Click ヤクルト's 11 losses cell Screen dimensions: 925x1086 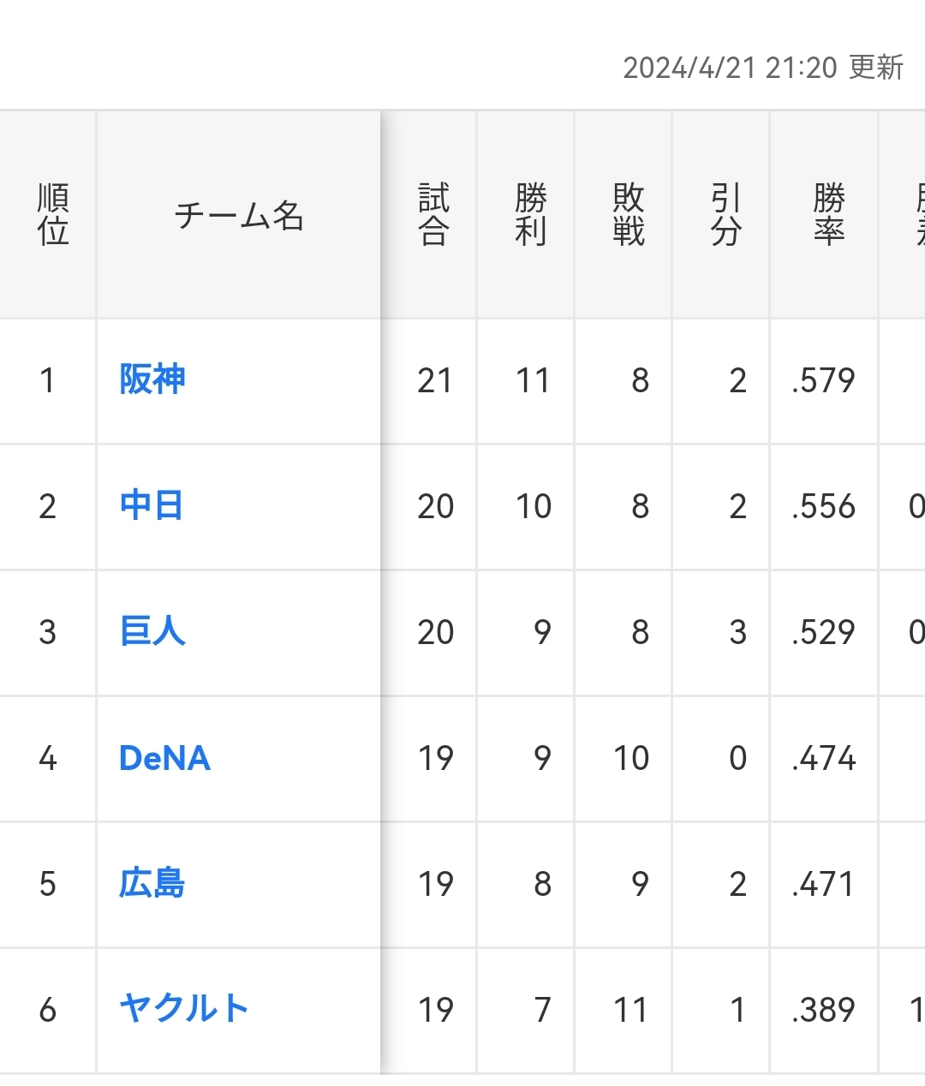point(630,1010)
